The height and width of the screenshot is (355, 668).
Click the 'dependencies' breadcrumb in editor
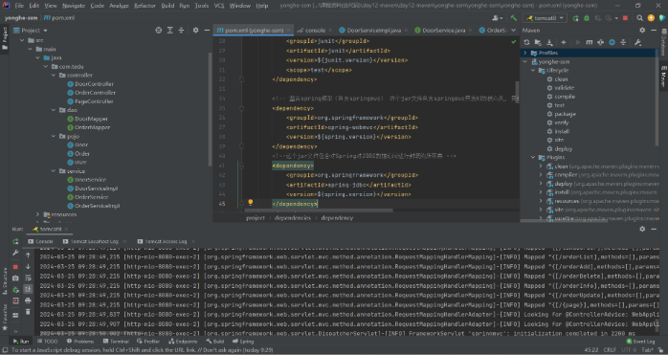click(x=292, y=218)
